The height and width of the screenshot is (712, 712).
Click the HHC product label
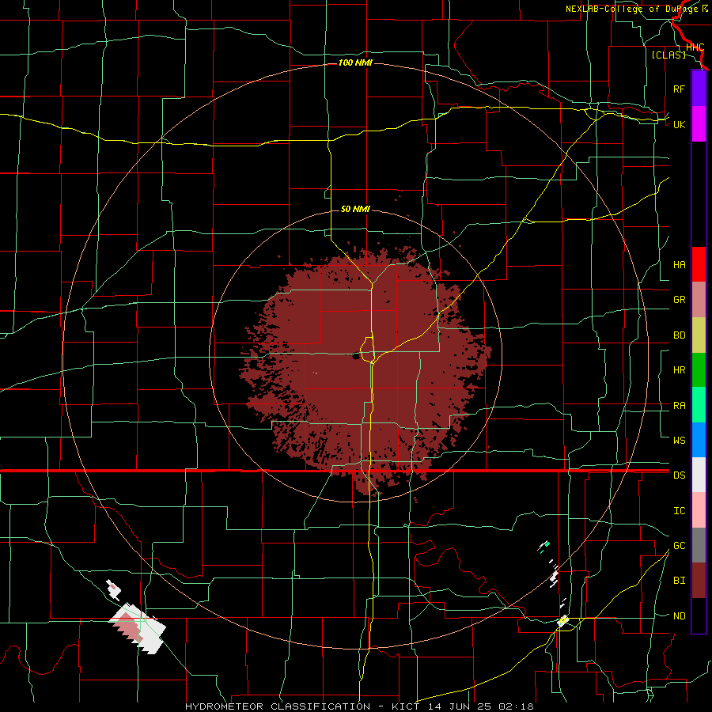point(695,47)
